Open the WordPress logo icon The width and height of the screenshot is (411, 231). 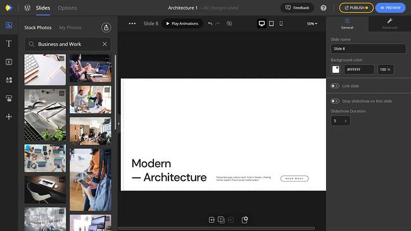[x=27, y=8]
